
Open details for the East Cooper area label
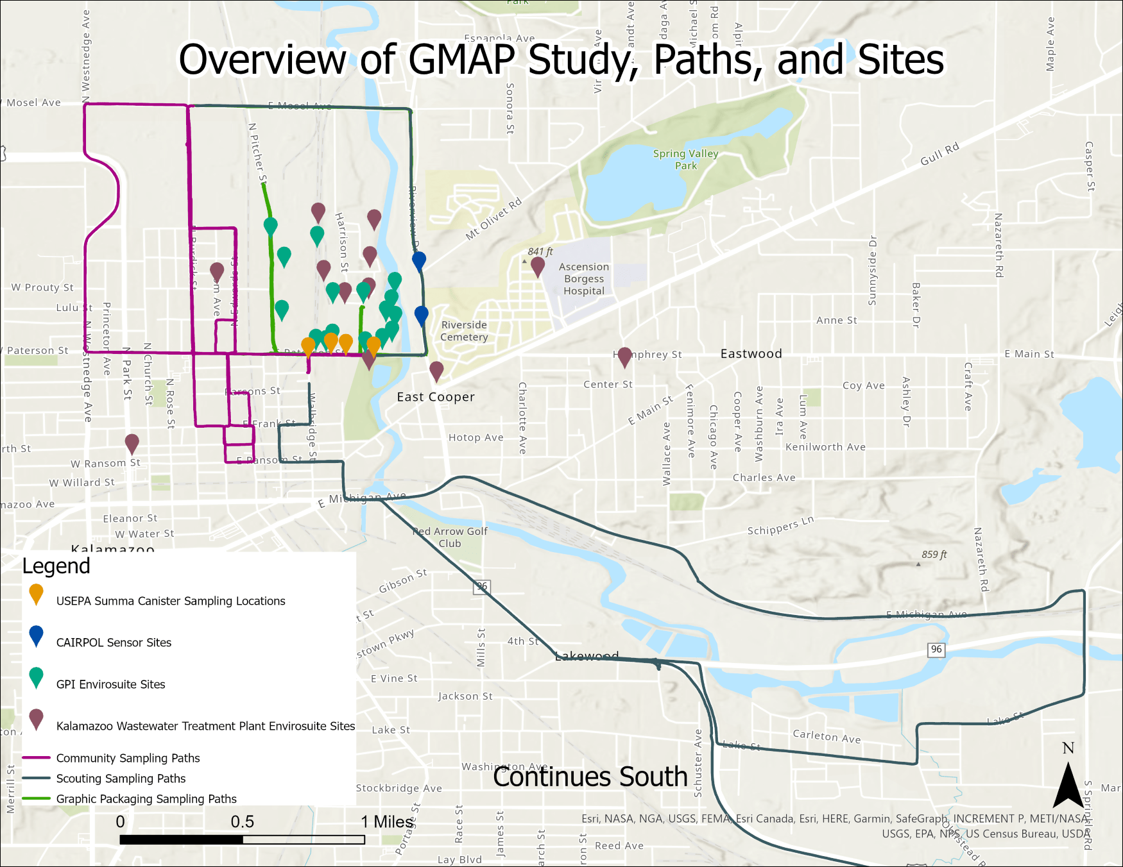[x=435, y=396]
